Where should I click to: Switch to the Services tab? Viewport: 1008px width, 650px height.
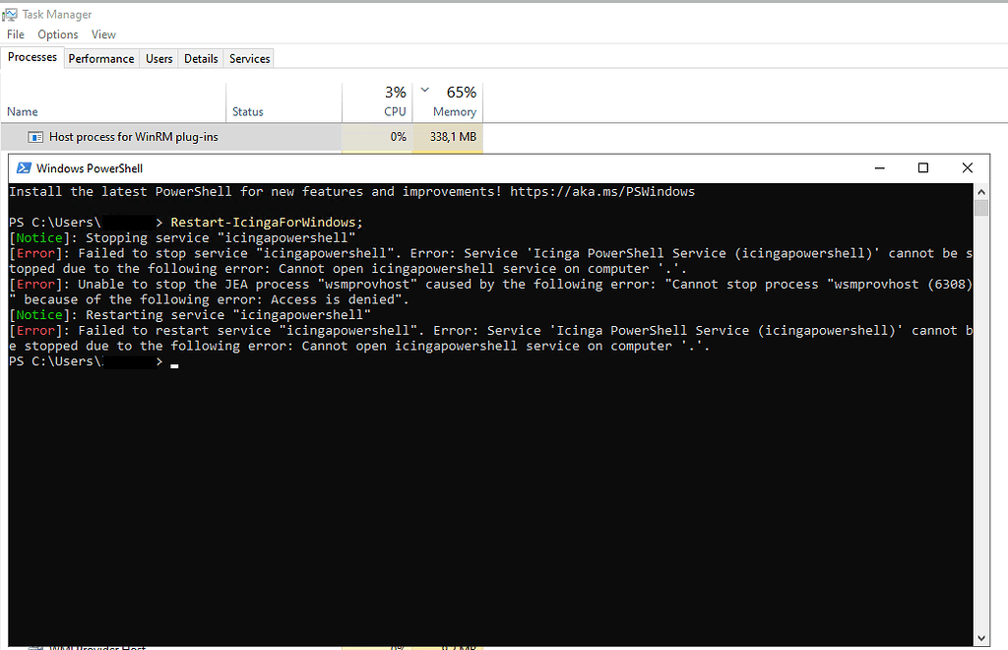point(248,58)
